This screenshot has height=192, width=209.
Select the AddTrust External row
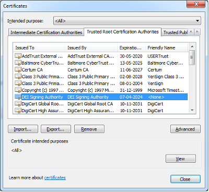pos(100,56)
